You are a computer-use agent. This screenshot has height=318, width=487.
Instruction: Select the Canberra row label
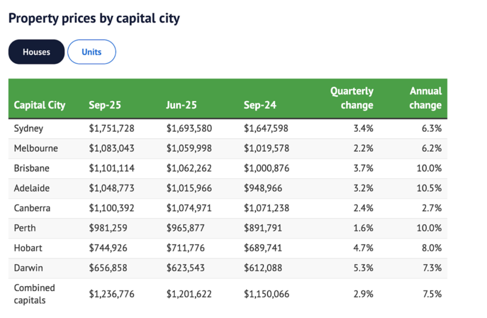(32, 208)
